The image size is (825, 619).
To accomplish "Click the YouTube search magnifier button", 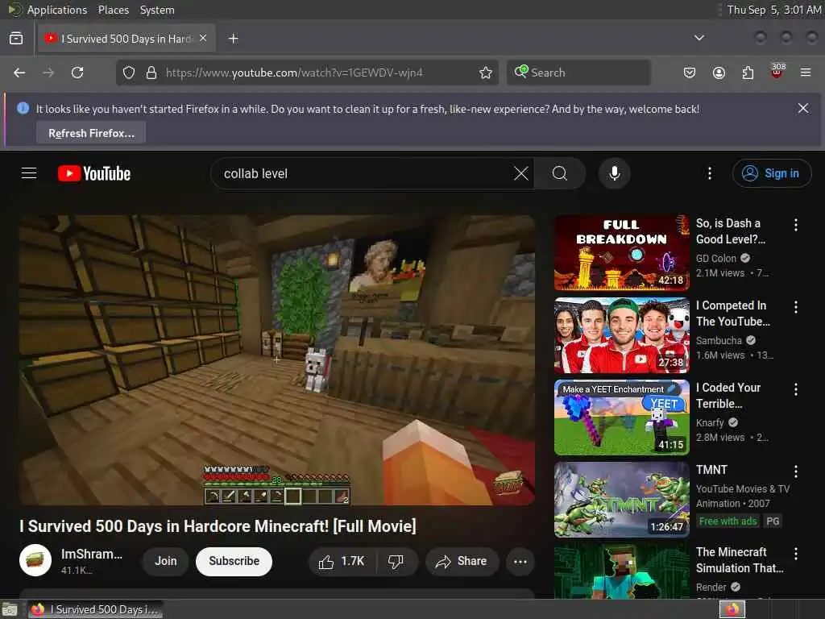I will (560, 173).
